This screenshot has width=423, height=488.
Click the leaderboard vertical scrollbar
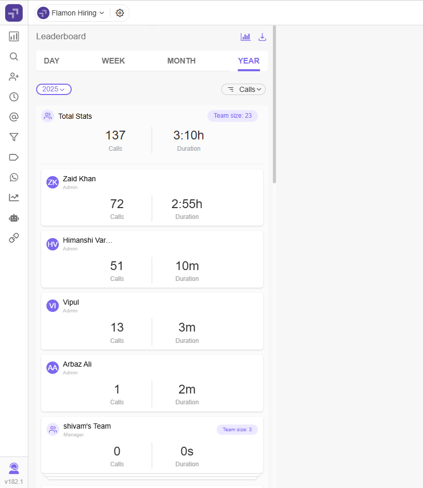(274, 104)
